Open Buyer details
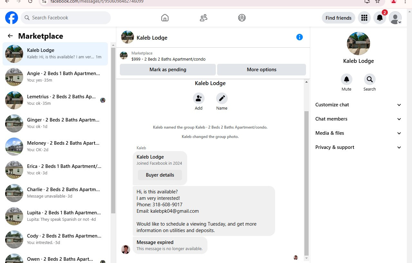Image resolution: width=412 pixels, height=263 pixels. [x=160, y=175]
